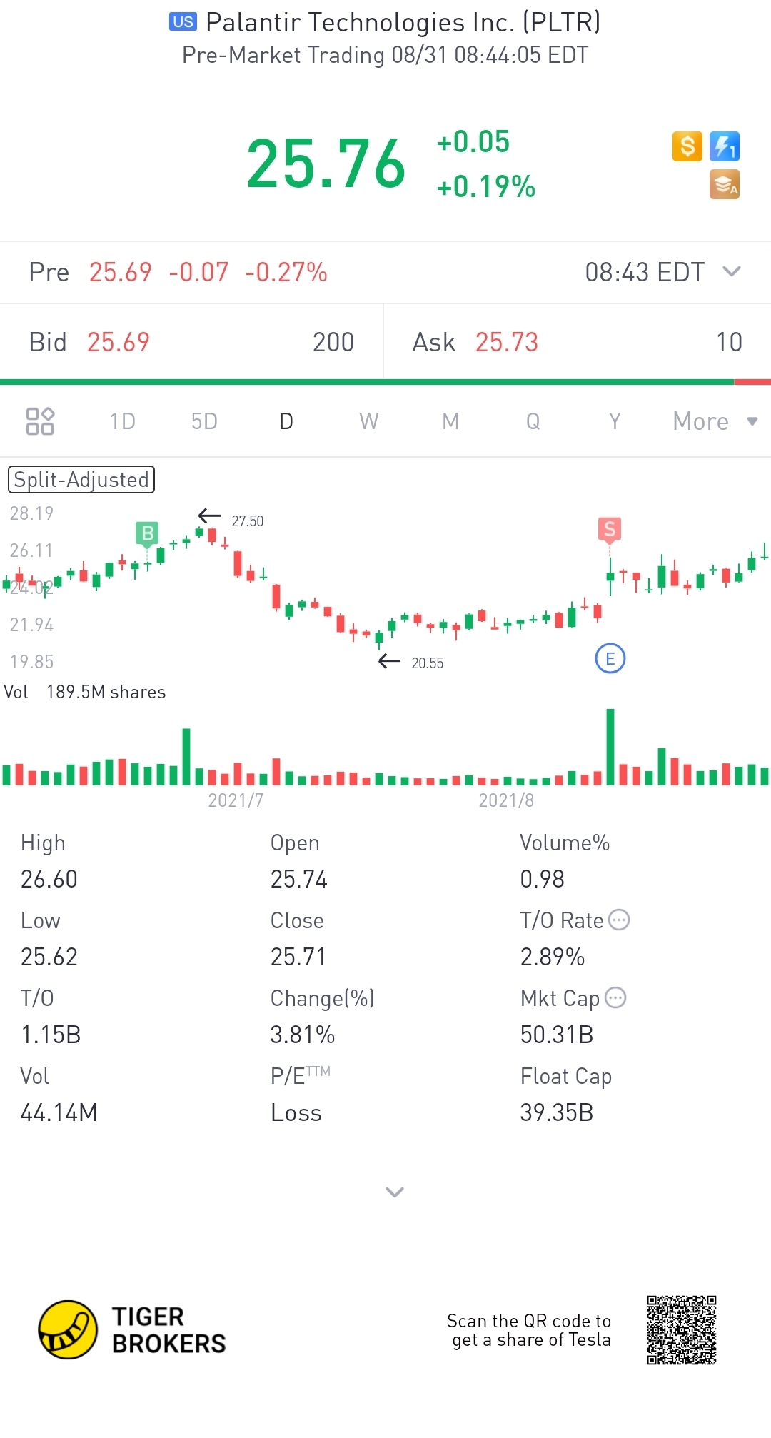
Task: Select the Q quarterly chart tab
Action: 533,421
